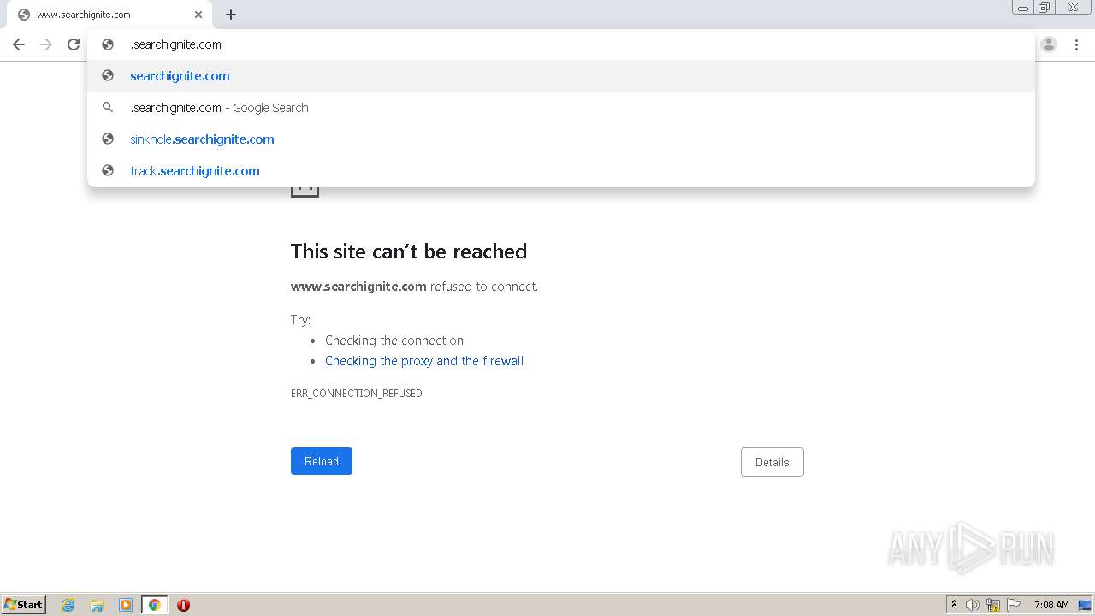The width and height of the screenshot is (1095, 616).
Task: Click magnifier icon beside Google Search suggestion
Action: tap(108, 107)
